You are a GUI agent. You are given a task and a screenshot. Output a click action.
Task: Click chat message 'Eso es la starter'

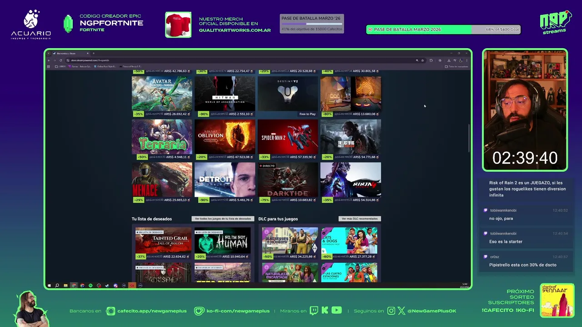tap(506, 242)
